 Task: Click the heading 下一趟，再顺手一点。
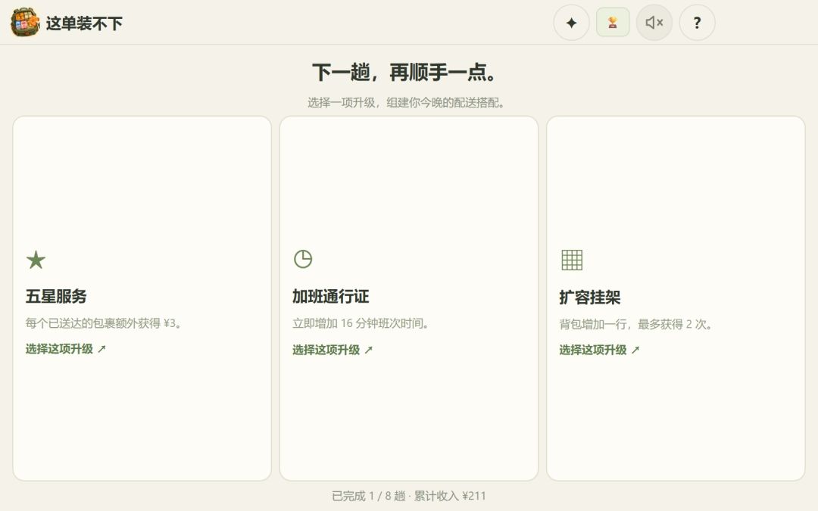(x=404, y=72)
